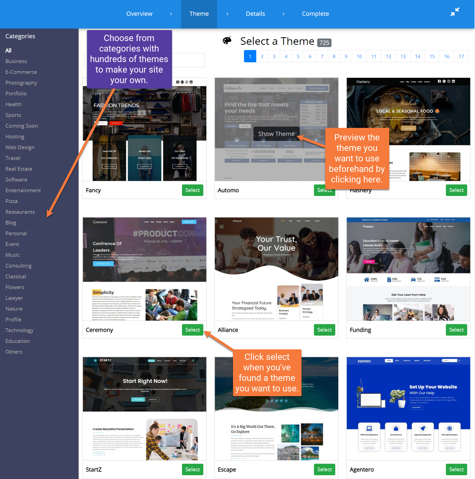Jump to the Complete step
The image size is (475, 479).
click(315, 14)
